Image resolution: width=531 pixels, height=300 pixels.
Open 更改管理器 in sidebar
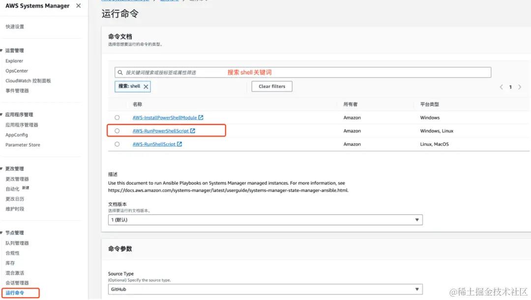[17, 179]
